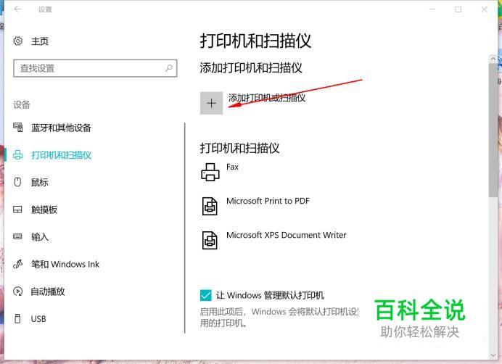Click the touchpad icon beside 触摸板
The width and height of the screenshot is (502, 364).
tap(17, 210)
